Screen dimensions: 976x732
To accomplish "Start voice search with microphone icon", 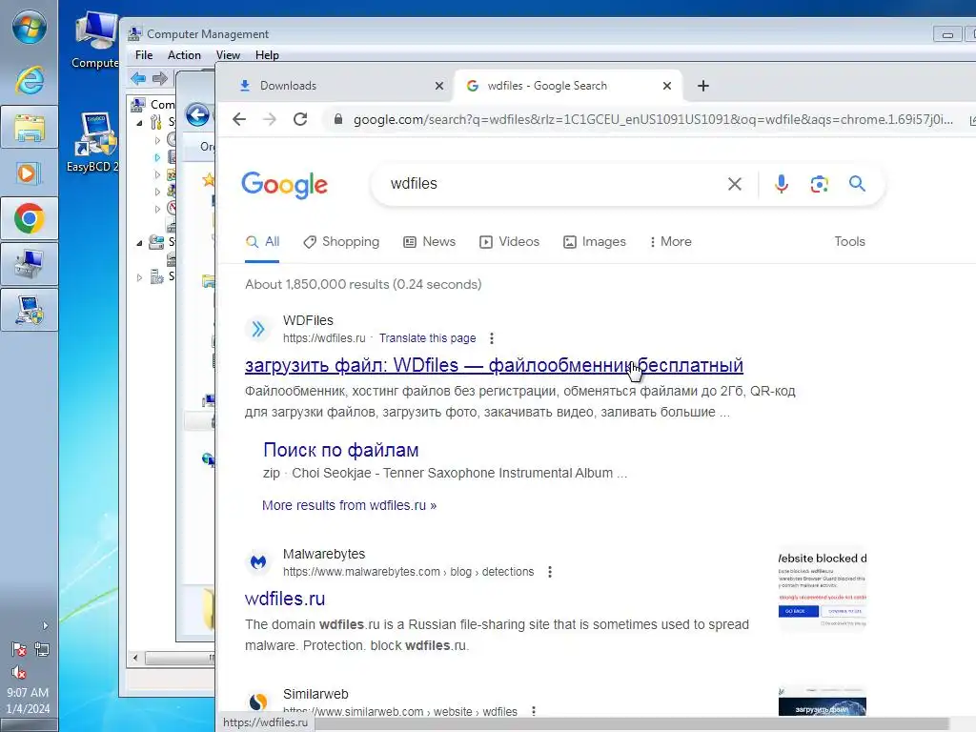I will 782,184.
